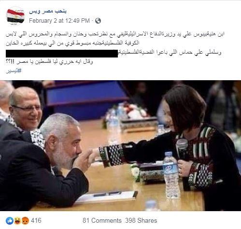
Task: View the 416 reactions count list
Action: pyautogui.click(x=36, y=220)
